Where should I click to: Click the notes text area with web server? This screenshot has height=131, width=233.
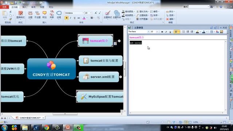pos(177,76)
